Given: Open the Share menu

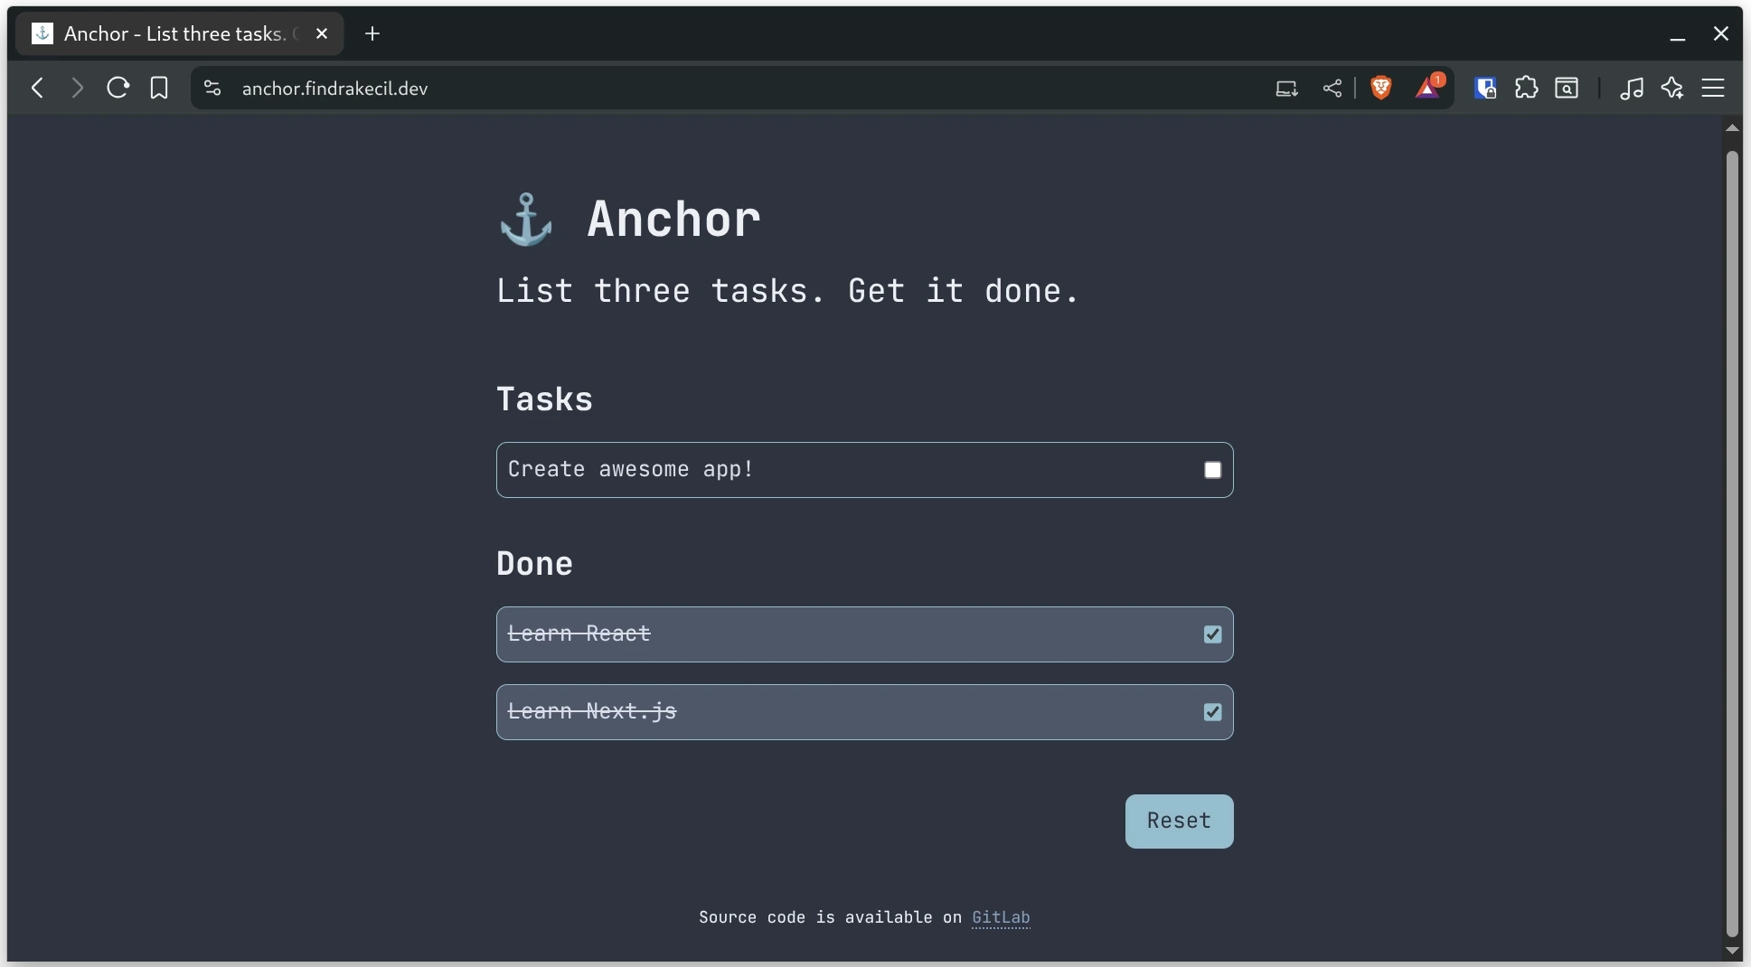Looking at the screenshot, I should point(1332,88).
